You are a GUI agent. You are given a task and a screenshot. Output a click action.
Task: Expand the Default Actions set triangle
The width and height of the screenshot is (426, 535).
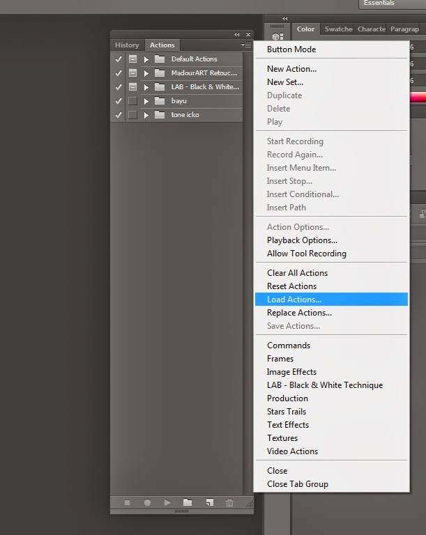(x=146, y=59)
